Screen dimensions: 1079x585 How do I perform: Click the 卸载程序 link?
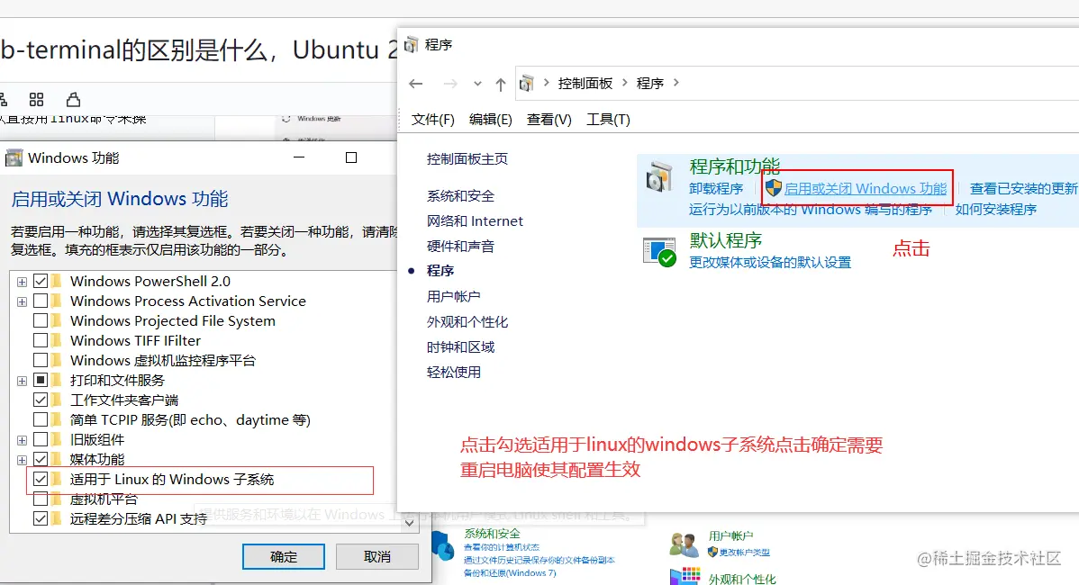click(716, 188)
